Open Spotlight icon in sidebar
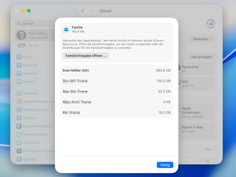The width and height of the screenshot is (236, 177). click(19, 159)
